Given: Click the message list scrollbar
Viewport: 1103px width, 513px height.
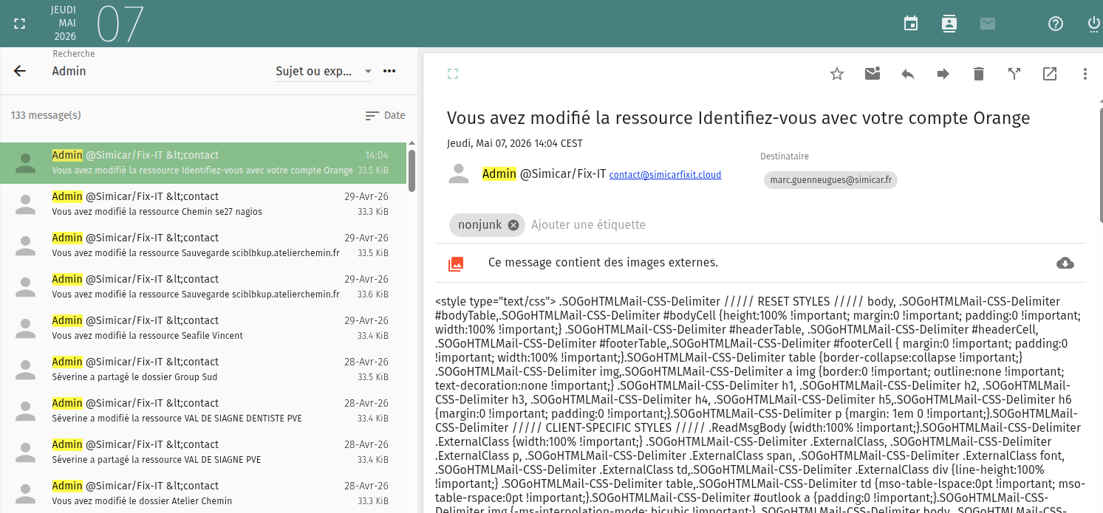Looking at the screenshot, I should (412, 171).
